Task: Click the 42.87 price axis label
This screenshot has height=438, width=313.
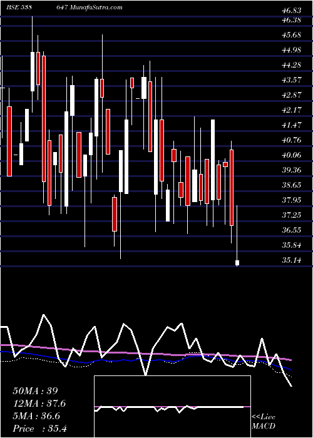Action: (x=292, y=95)
